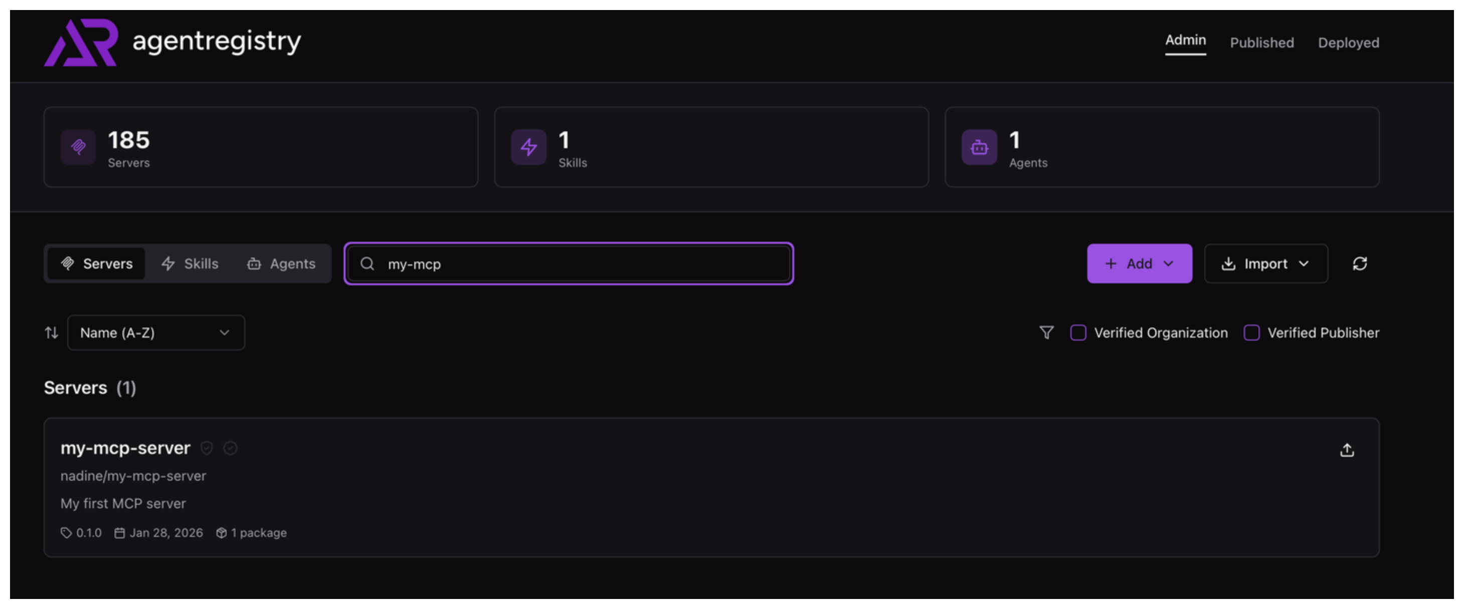Open the my-mcp-server card title
The height and width of the screenshot is (609, 1464).
pyautogui.click(x=125, y=448)
